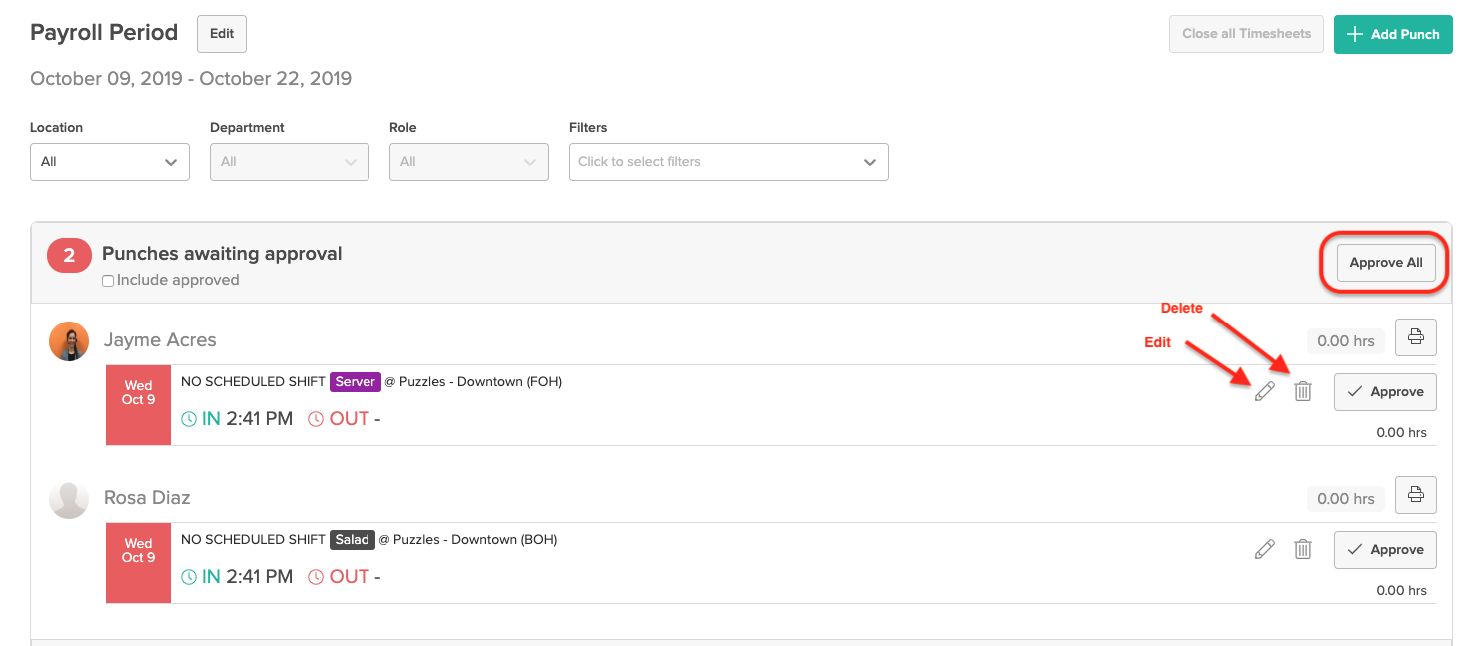Click Jayme Acres' profile avatar
The height and width of the screenshot is (646, 1473).
point(68,340)
